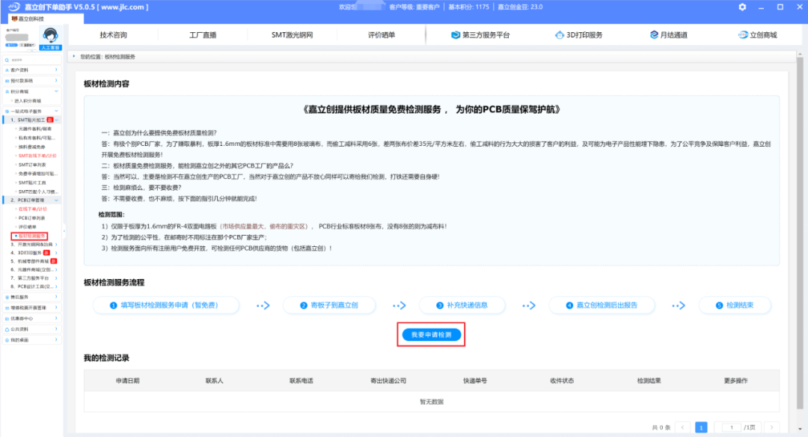Collapse the 一站式电子服务 section chevron
This screenshot has height=437, width=808.
click(56, 111)
